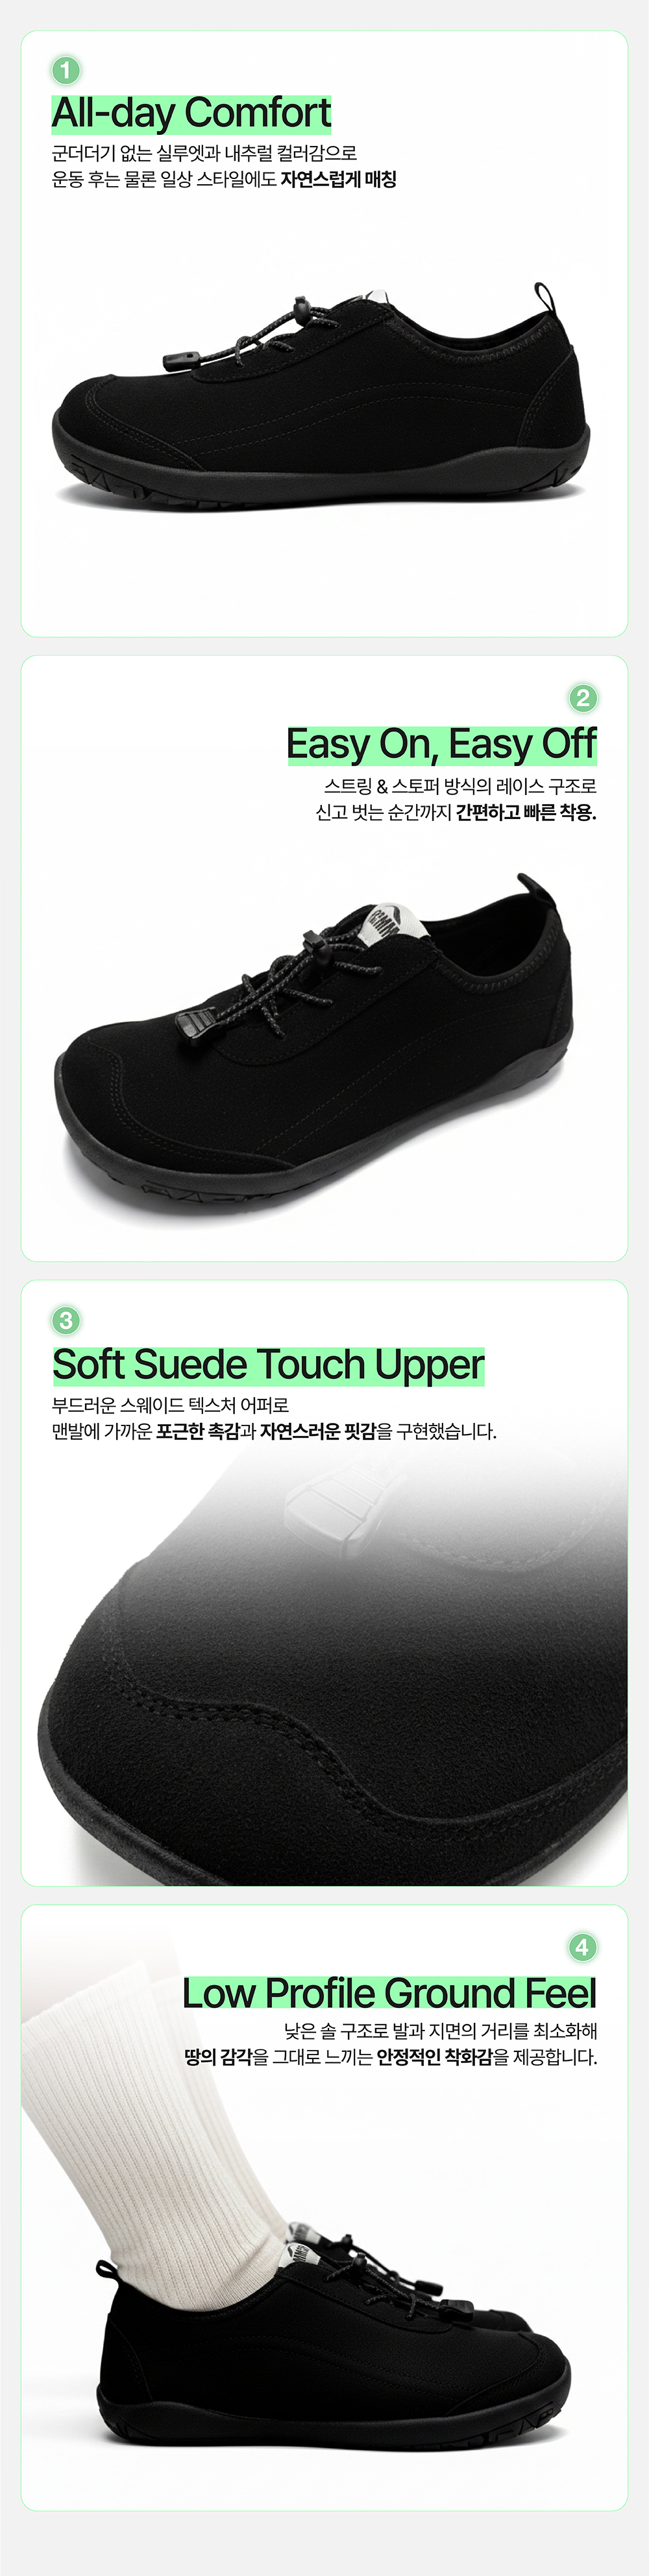This screenshot has width=649, height=2576.
Task: Click the green number 4 badge
Action: click(x=582, y=1947)
